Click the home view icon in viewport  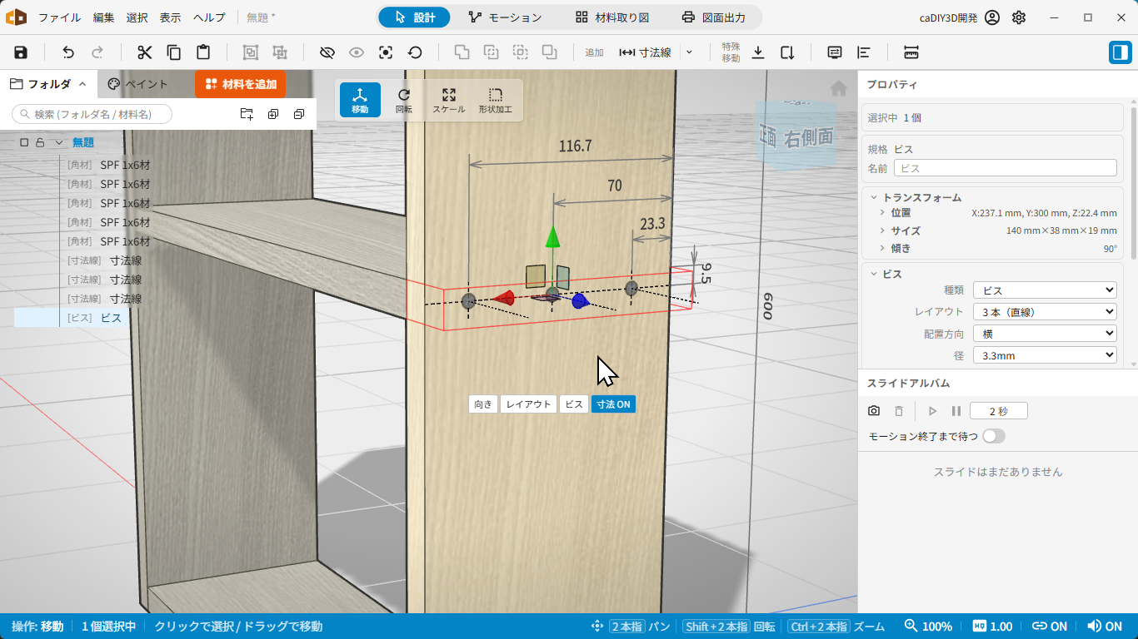839,89
